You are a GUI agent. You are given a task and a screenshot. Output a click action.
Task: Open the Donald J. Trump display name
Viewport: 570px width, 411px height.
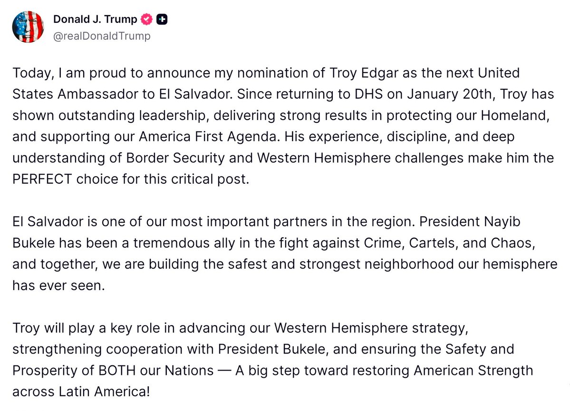pyautogui.click(x=95, y=19)
